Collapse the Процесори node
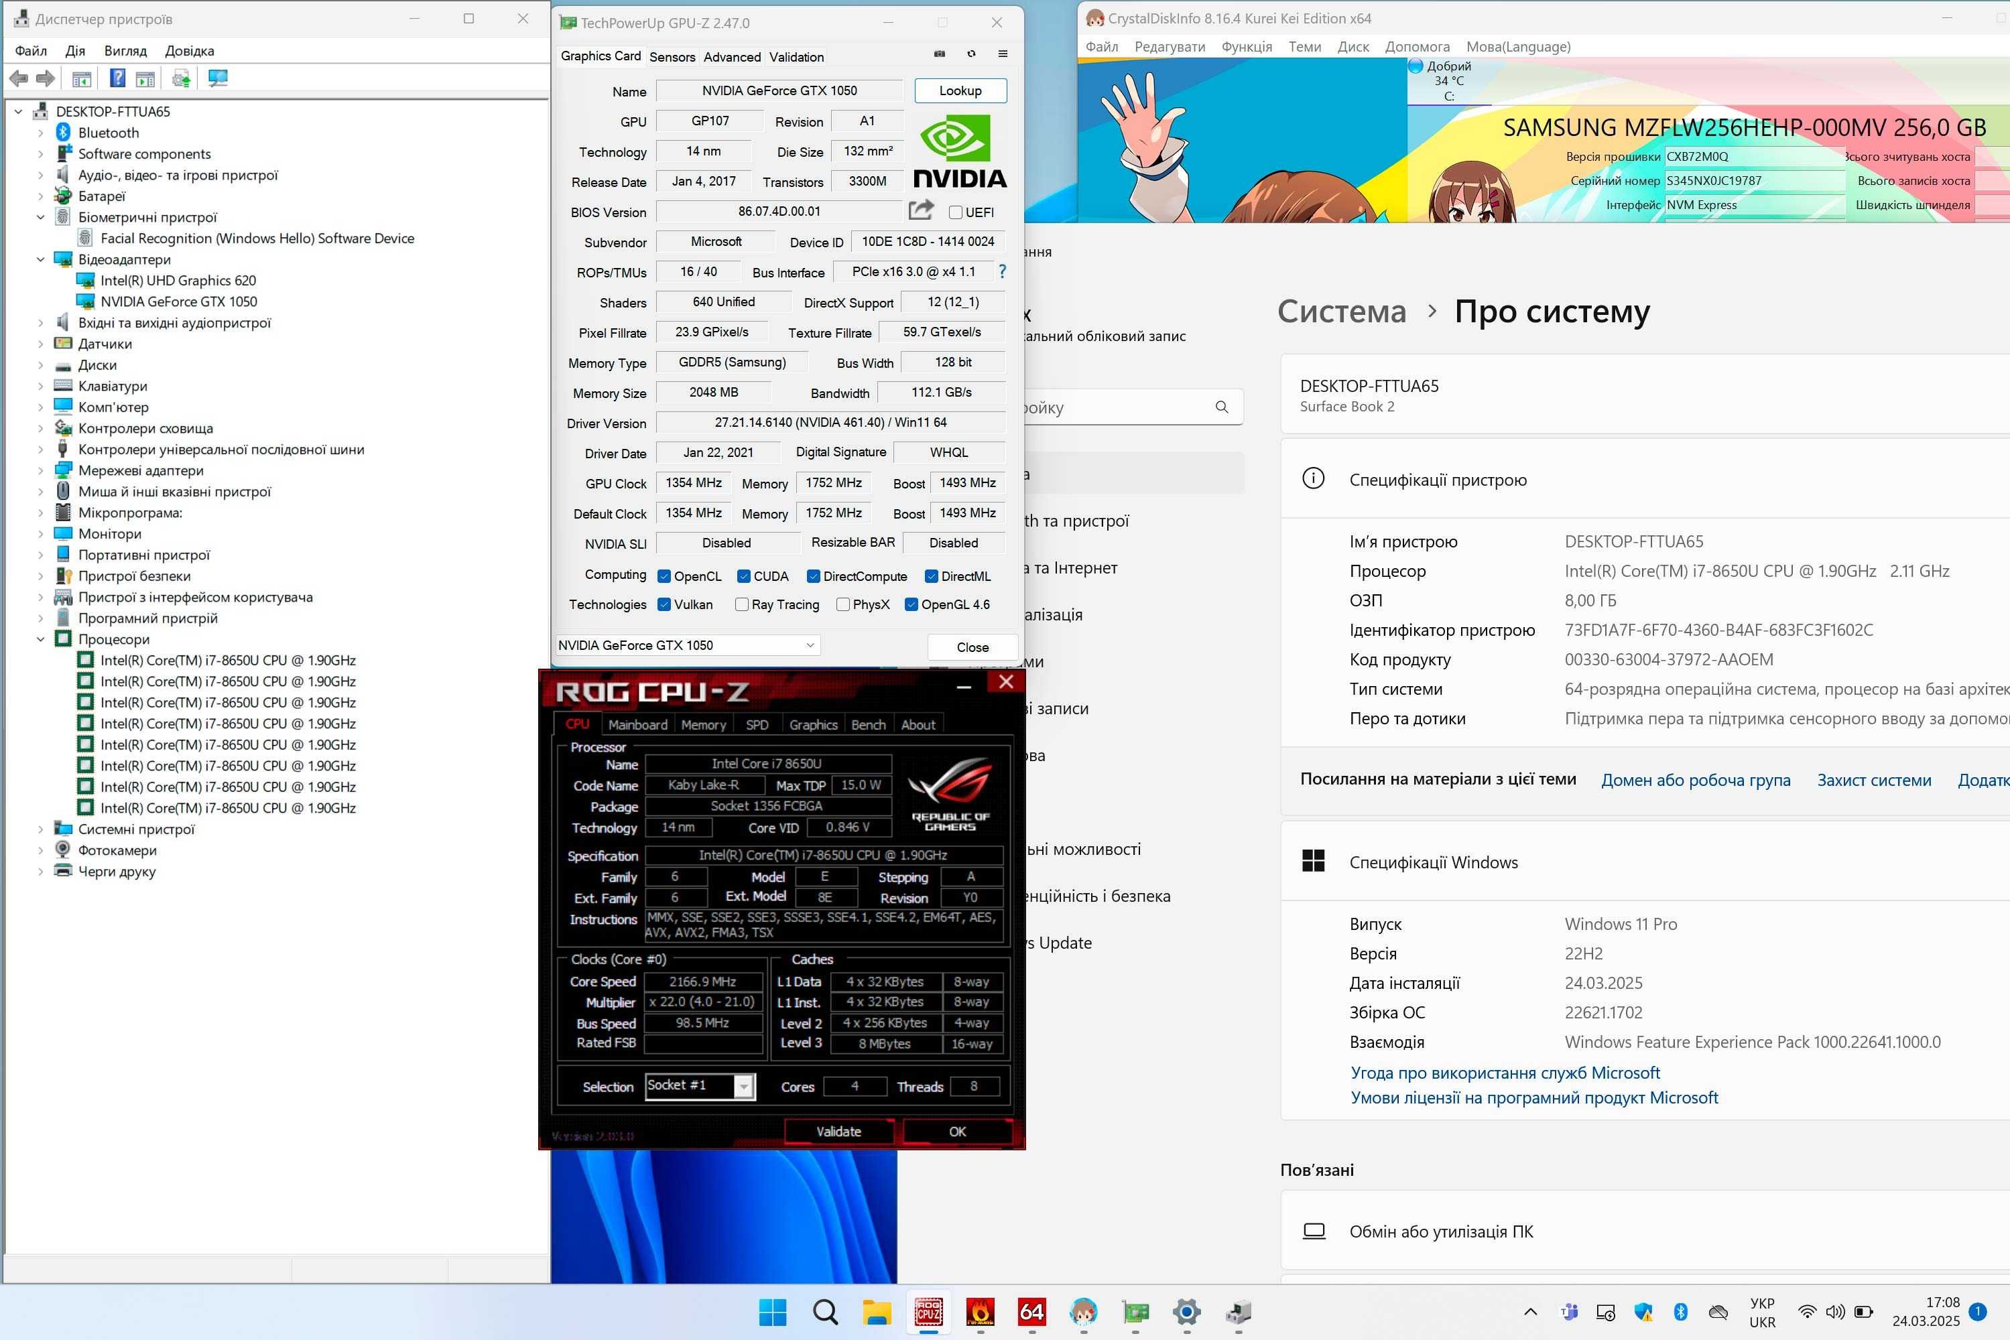The image size is (2010, 1340). (40, 639)
